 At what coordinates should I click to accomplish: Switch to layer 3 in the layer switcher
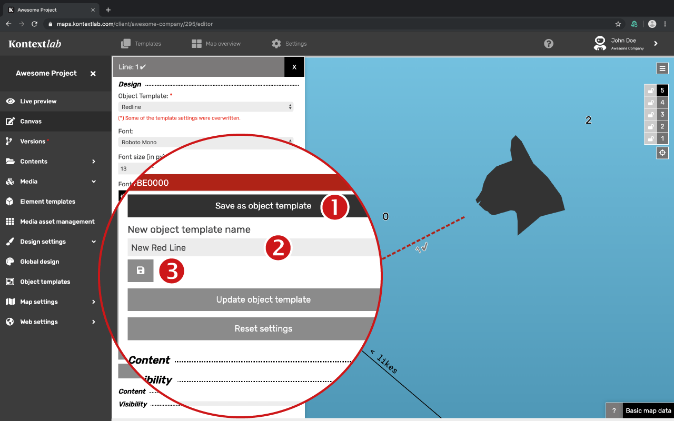662,115
